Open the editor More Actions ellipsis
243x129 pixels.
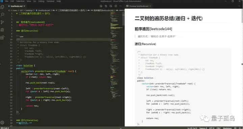click(x=120, y=6)
